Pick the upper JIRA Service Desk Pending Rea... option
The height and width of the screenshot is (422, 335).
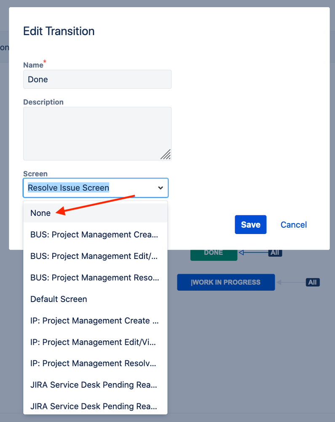[x=95, y=385]
